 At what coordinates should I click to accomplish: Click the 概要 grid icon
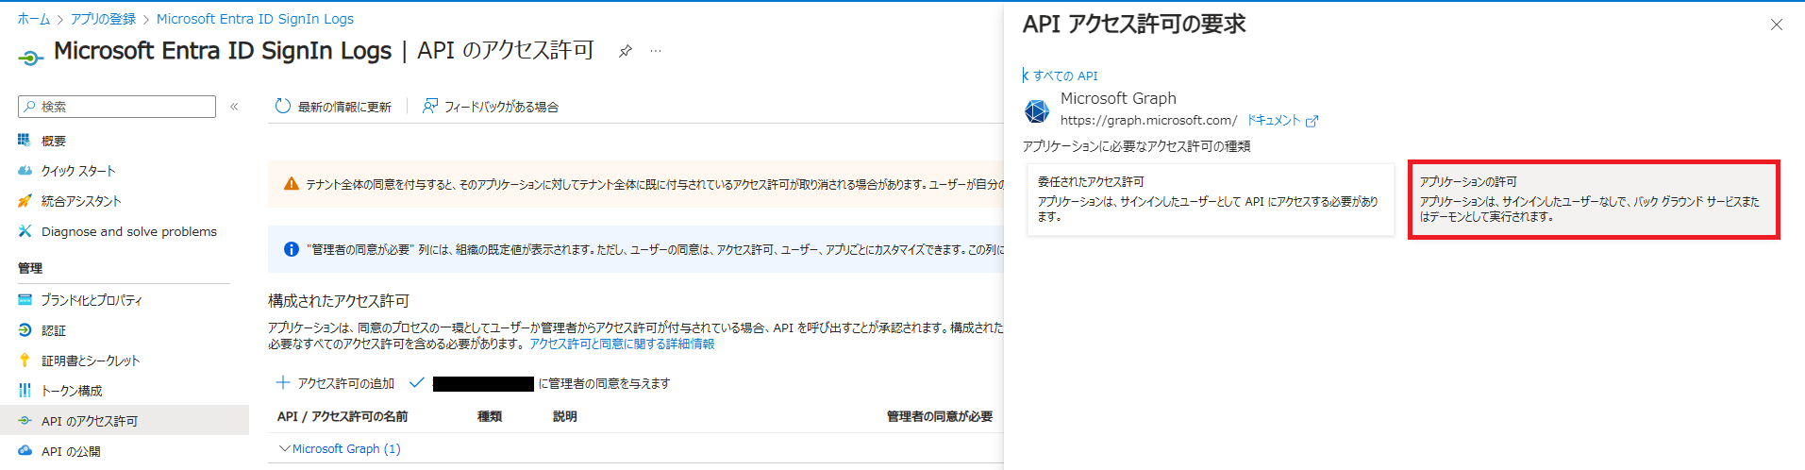[x=25, y=141]
